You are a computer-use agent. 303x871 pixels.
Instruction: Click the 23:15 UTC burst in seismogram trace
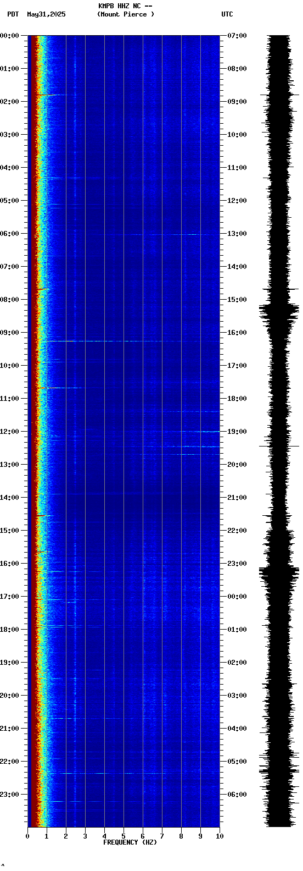pos(279,572)
